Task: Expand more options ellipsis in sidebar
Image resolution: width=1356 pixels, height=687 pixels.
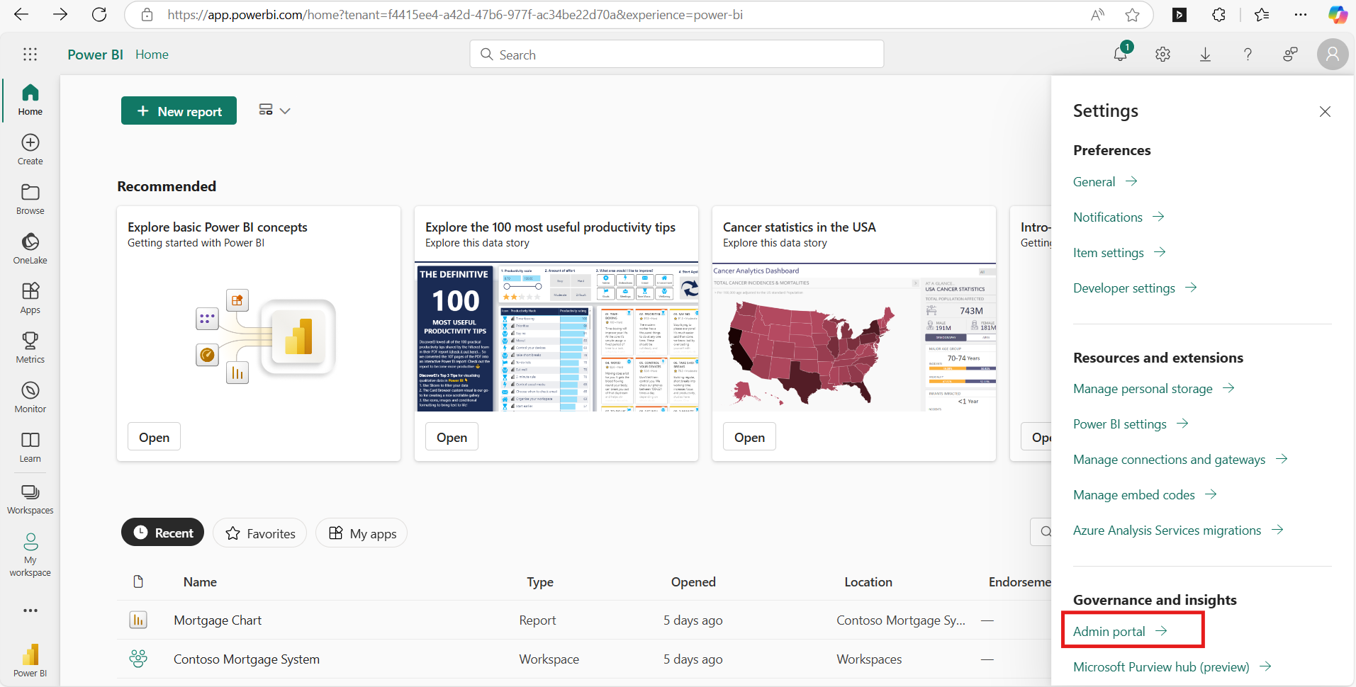Action: (x=30, y=611)
